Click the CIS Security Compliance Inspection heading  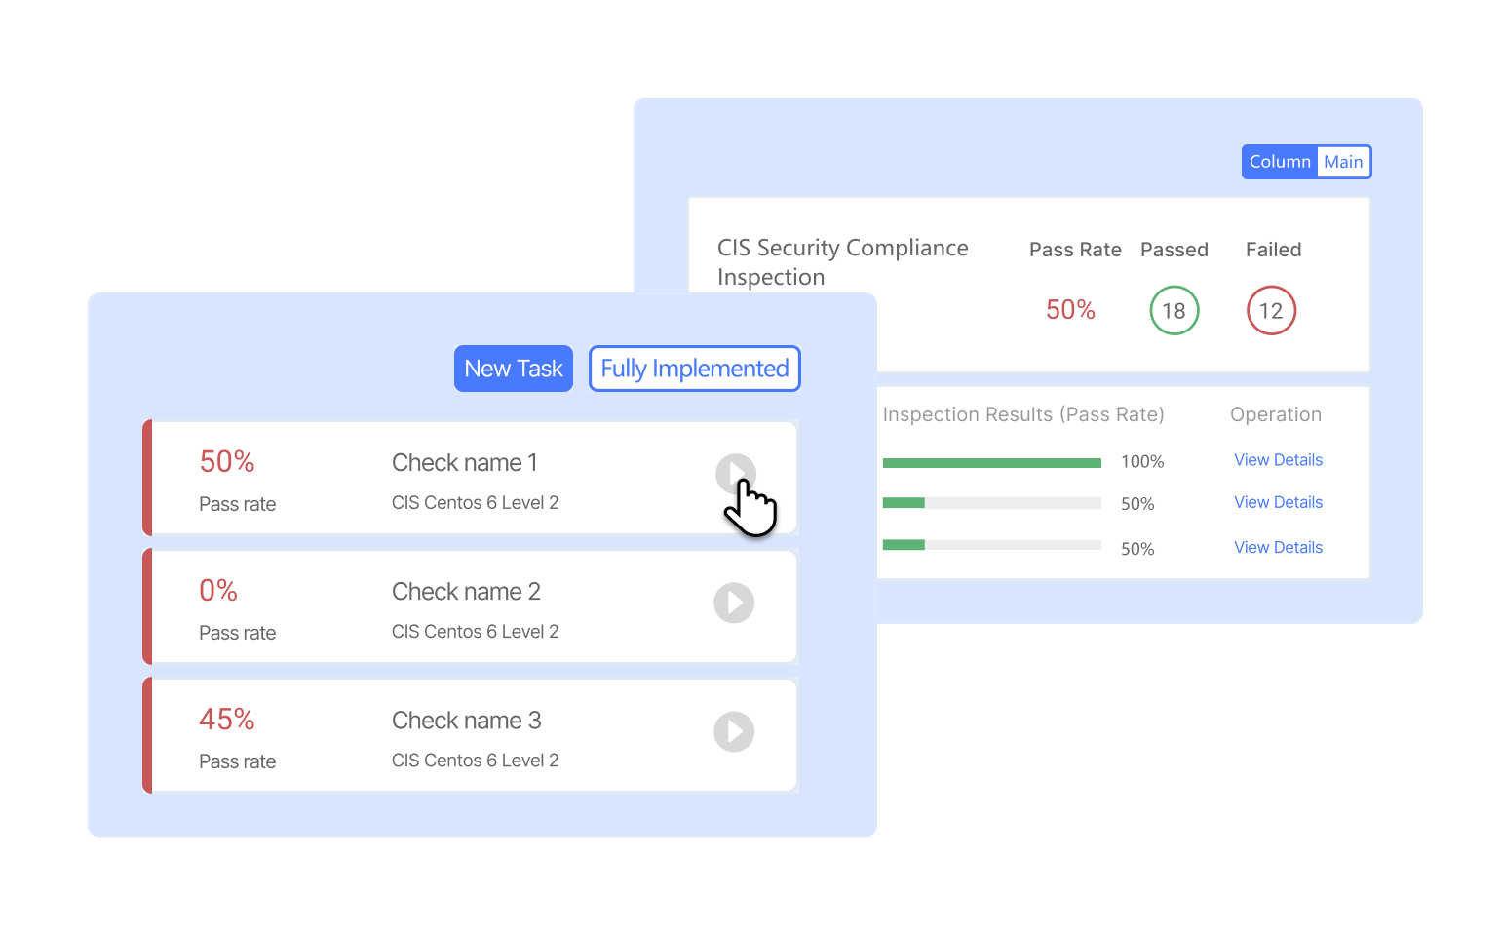(x=842, y=261)
